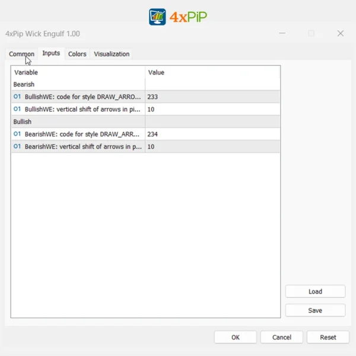Click the icon beside BearishWE vertical shift row
The height and width of the screenshot is (356, 356).
[x=17, y=147]
